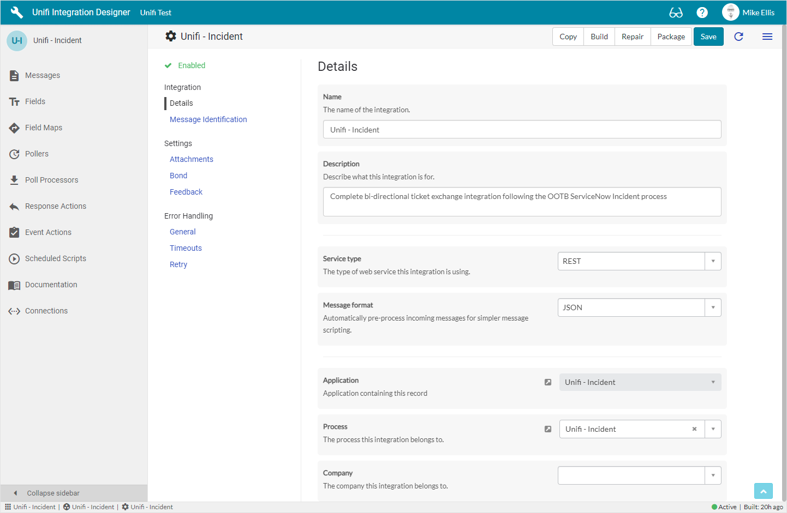
Task: Click the glasses icon in header
Action: (x=676, y=13)
